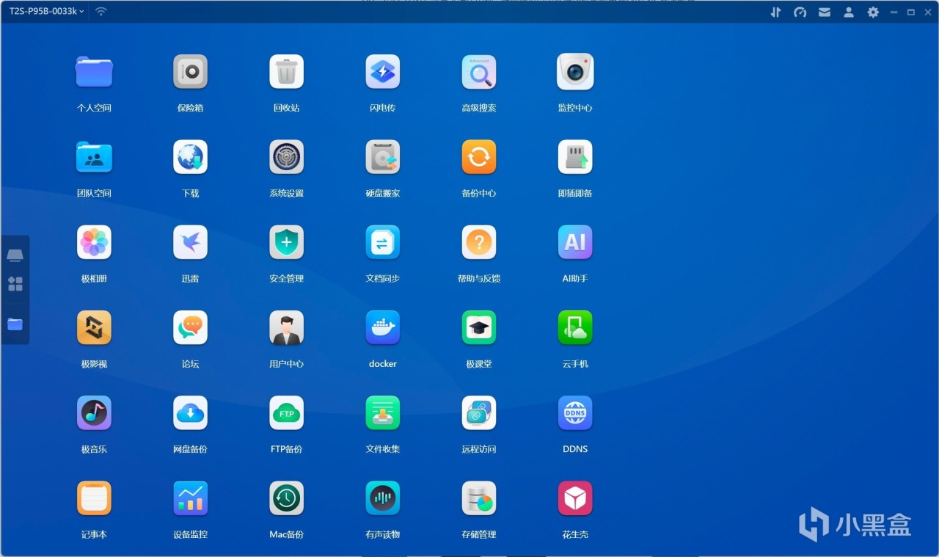
Task: Open the 极课堂 classroom app
Action: click(479, 327)
